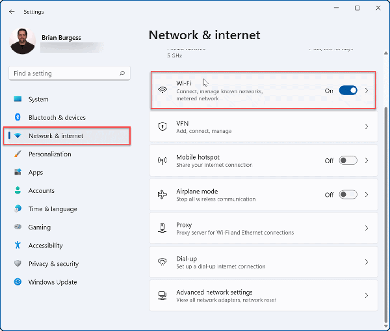Click the Proxy server icon

(162, 228)
